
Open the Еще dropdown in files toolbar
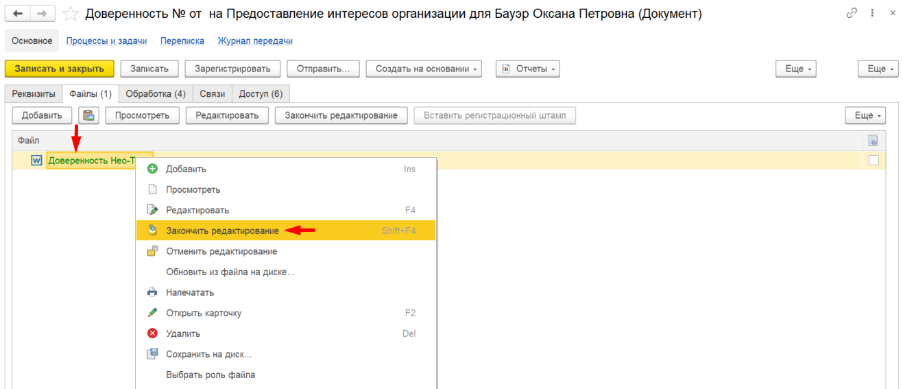point(865,115)
